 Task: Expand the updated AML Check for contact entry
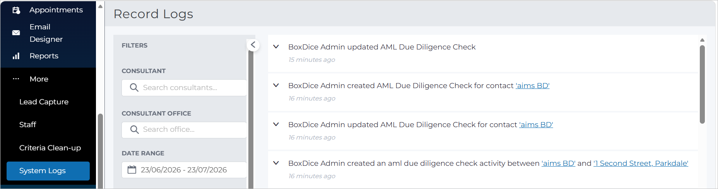(x=276, y=124)
